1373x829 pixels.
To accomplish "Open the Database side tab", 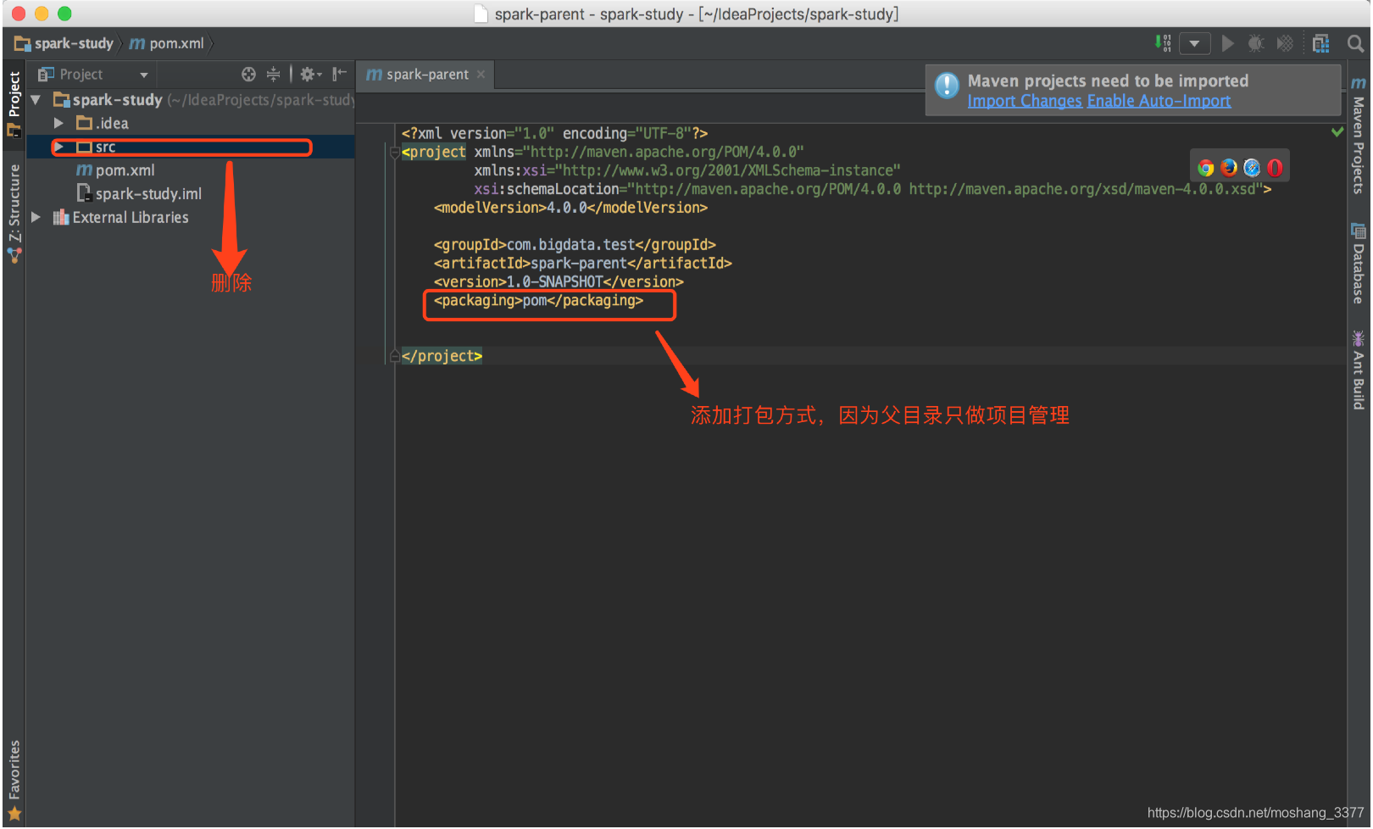I will coord(1358,264).
